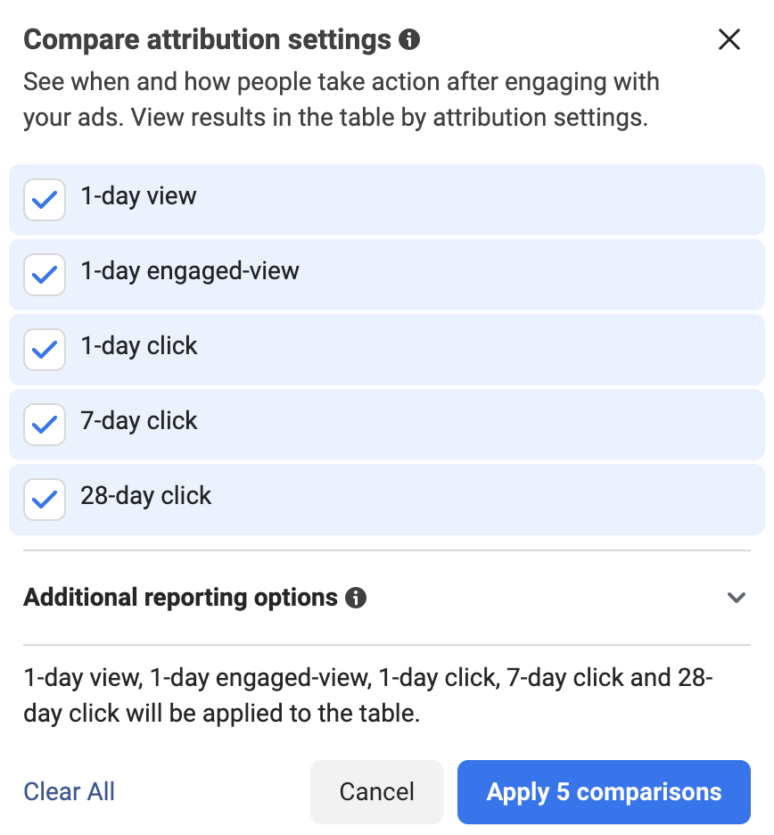Click the 28-day click row label
774x835 pixels.
coord(146,496)
